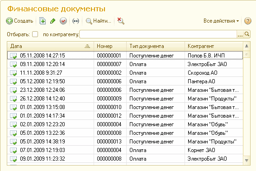Copy document using the duplicate icon

point(43,21)
